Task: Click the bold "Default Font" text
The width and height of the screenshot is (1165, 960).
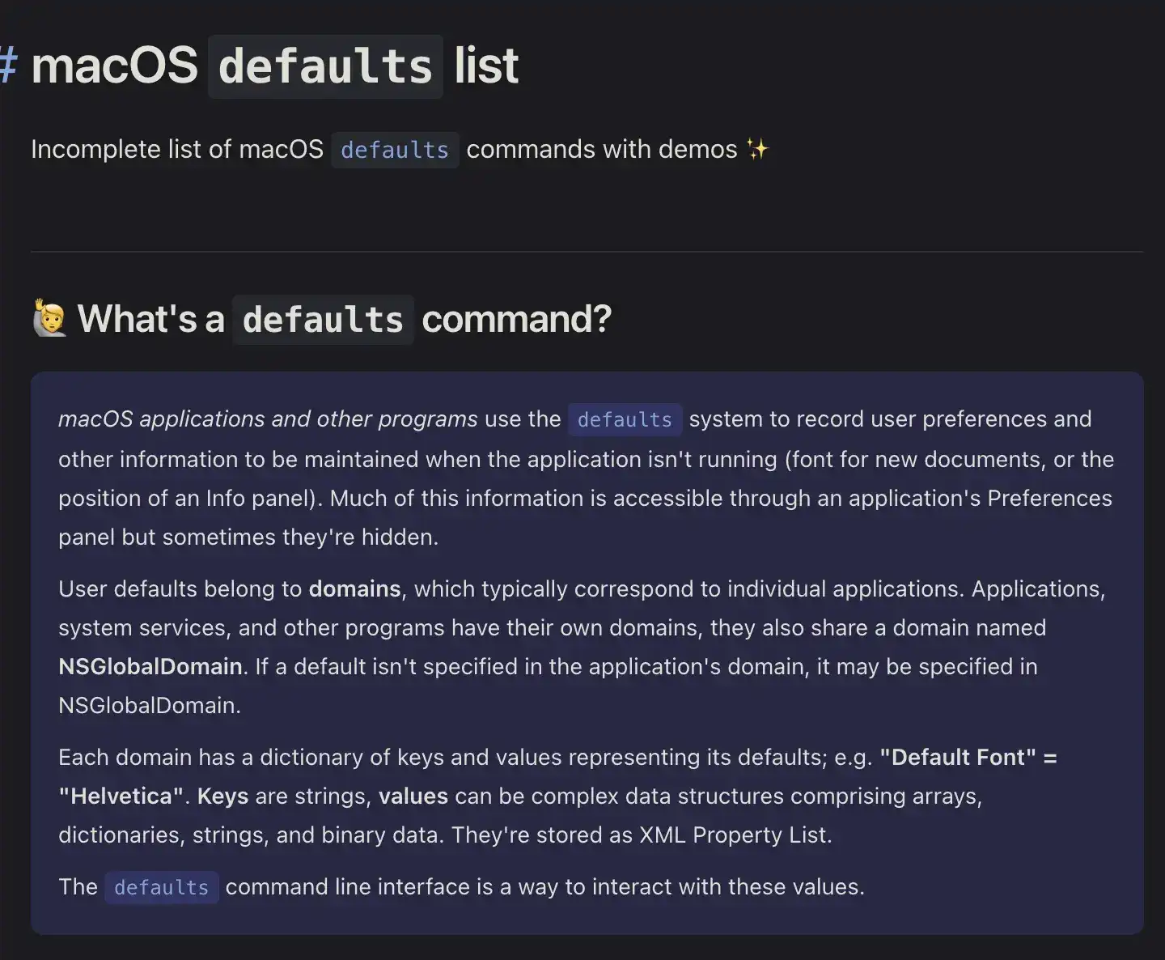Action: [958, 757]
